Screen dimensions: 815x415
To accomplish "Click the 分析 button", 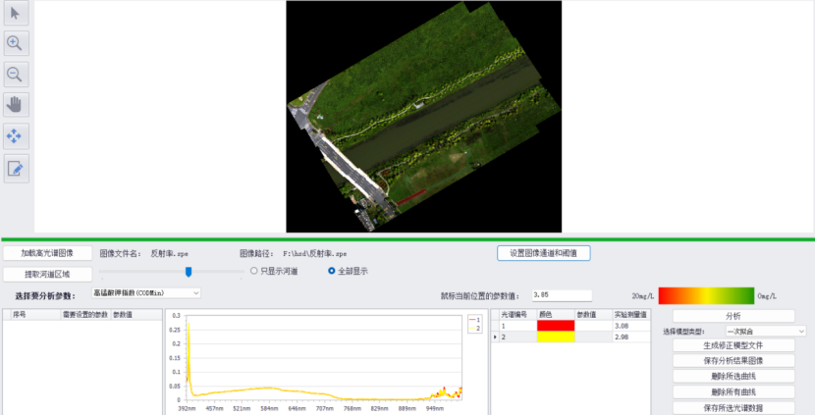I will pyautogui.click(x=733, y=316).
